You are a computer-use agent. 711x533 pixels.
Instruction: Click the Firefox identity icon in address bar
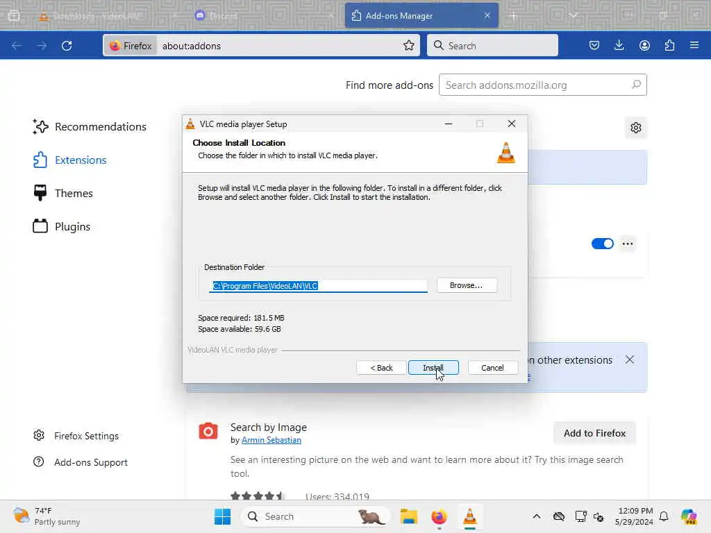coord(131,45)
